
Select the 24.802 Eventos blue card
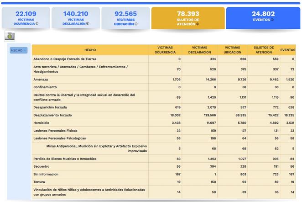tap(262, 17)
